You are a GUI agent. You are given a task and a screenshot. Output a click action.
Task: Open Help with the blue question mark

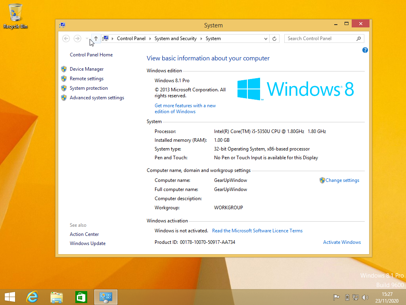[365, 50]
